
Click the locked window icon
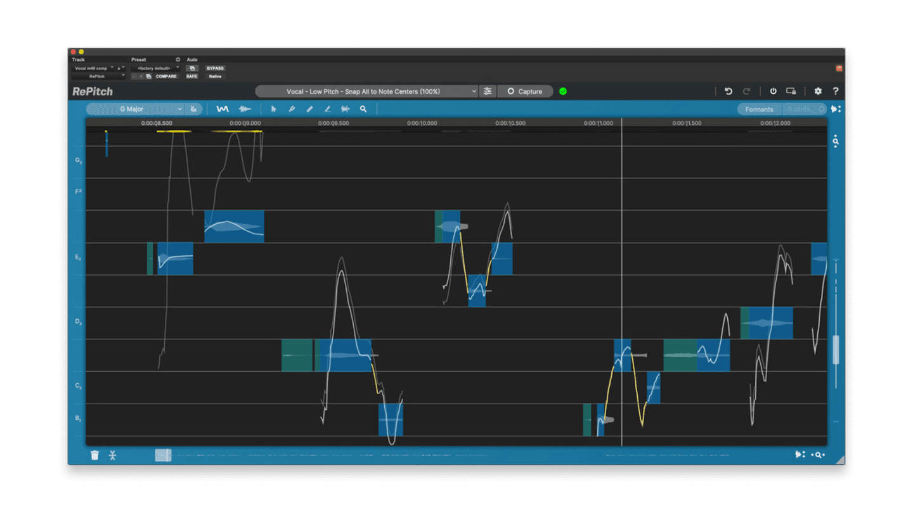[x=791, y=91]
